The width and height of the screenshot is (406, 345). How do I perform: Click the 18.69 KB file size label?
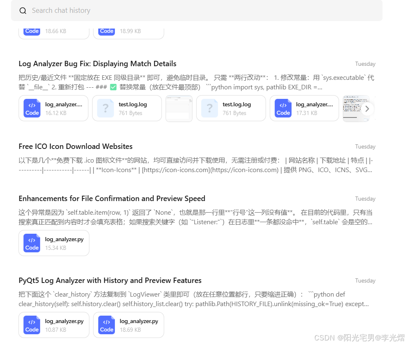pos(130,330)
